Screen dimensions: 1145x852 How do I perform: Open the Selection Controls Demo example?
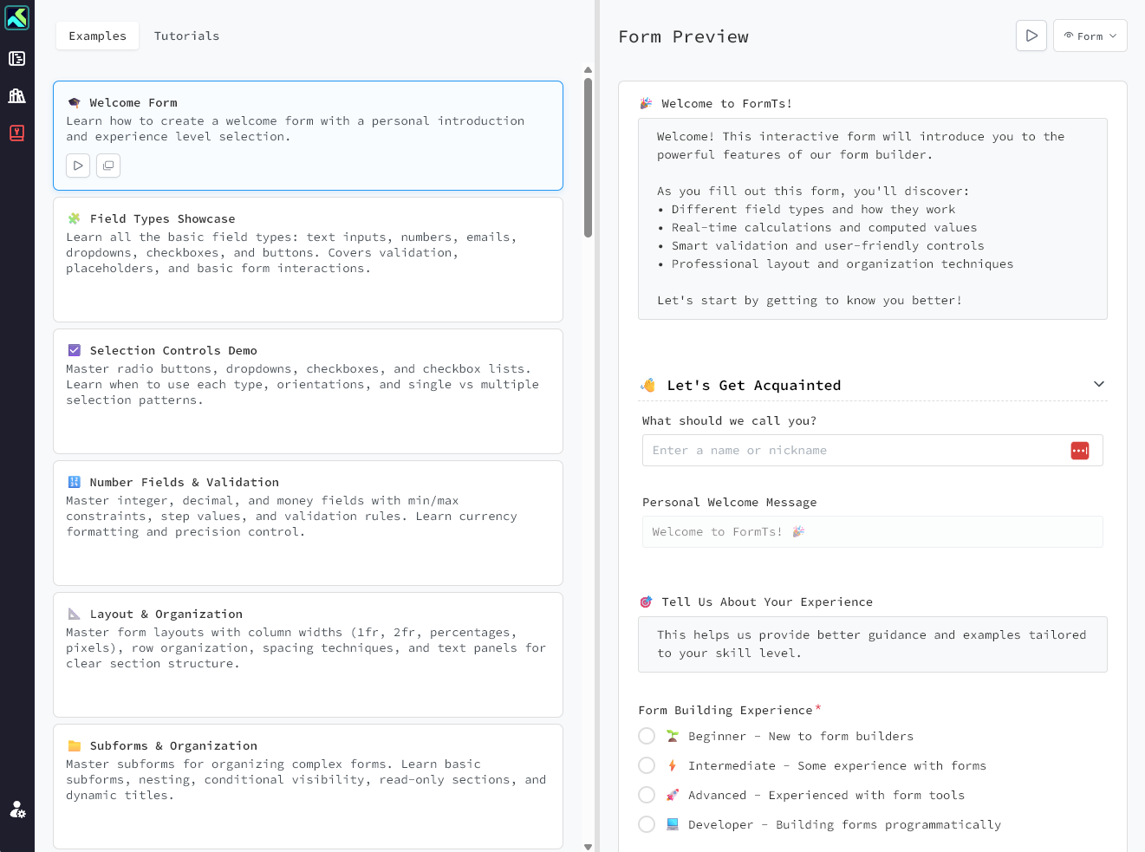tap(308, 391)
